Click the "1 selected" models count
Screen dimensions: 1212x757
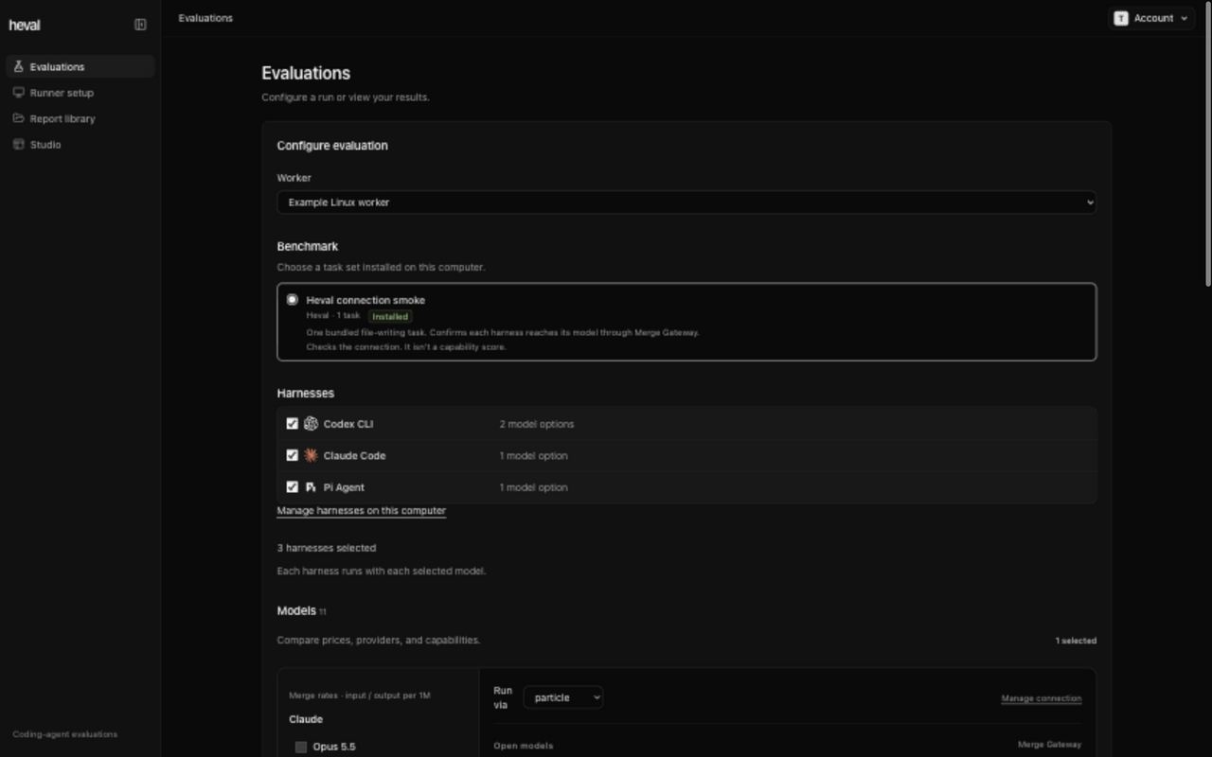1076,641
